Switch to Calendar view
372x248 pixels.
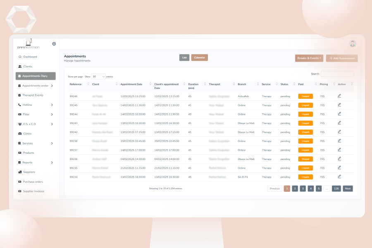[200, 58]
